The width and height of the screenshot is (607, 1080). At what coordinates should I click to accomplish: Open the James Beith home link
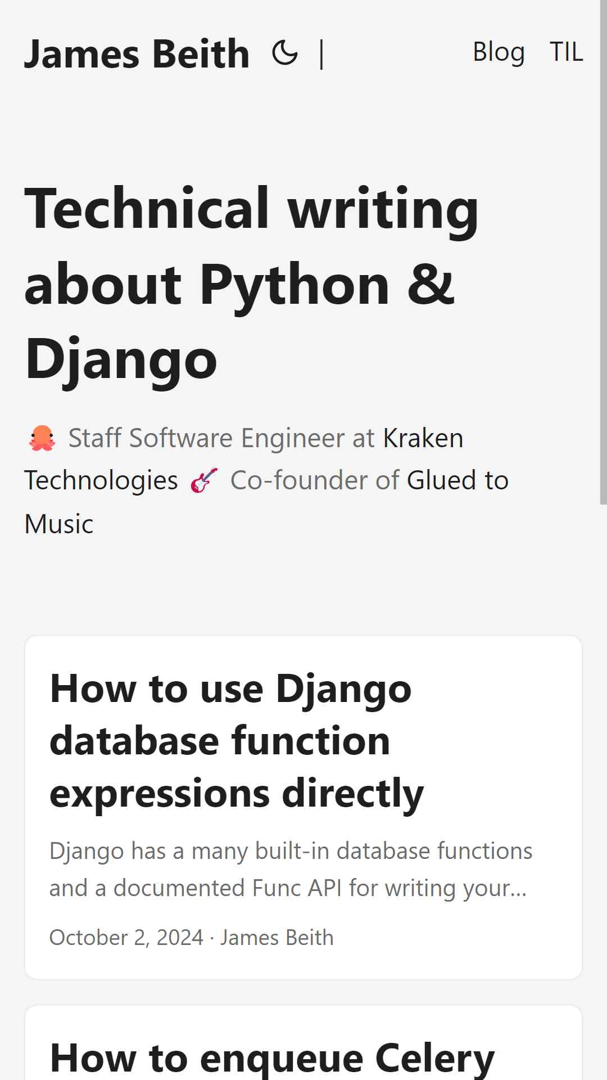point(137,55)
